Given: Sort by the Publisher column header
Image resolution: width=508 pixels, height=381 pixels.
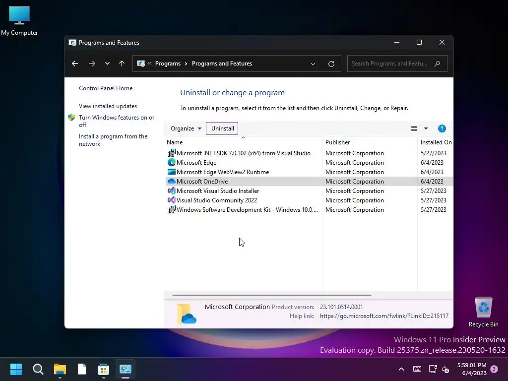Looking at the screenshot, I should click(337, 142).
